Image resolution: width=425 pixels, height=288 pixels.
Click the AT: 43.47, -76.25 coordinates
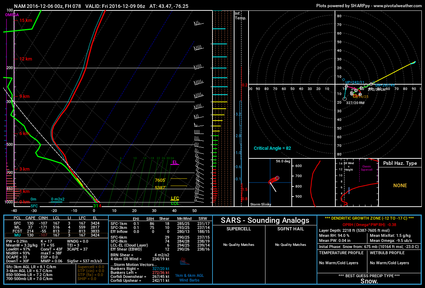[x=169, y=6]
